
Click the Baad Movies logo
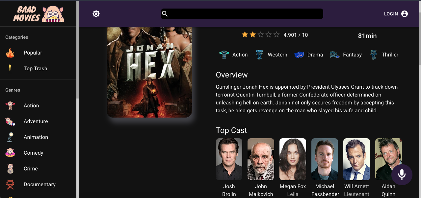(39, 14)
